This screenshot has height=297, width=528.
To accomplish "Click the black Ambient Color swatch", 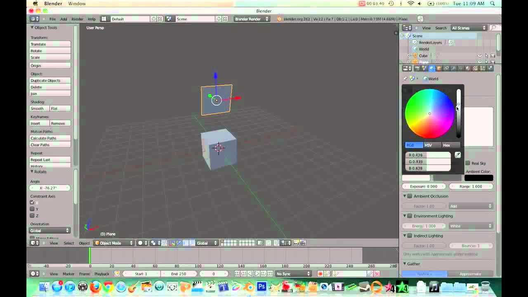I will pyautogui.click(x=478, y=178).
